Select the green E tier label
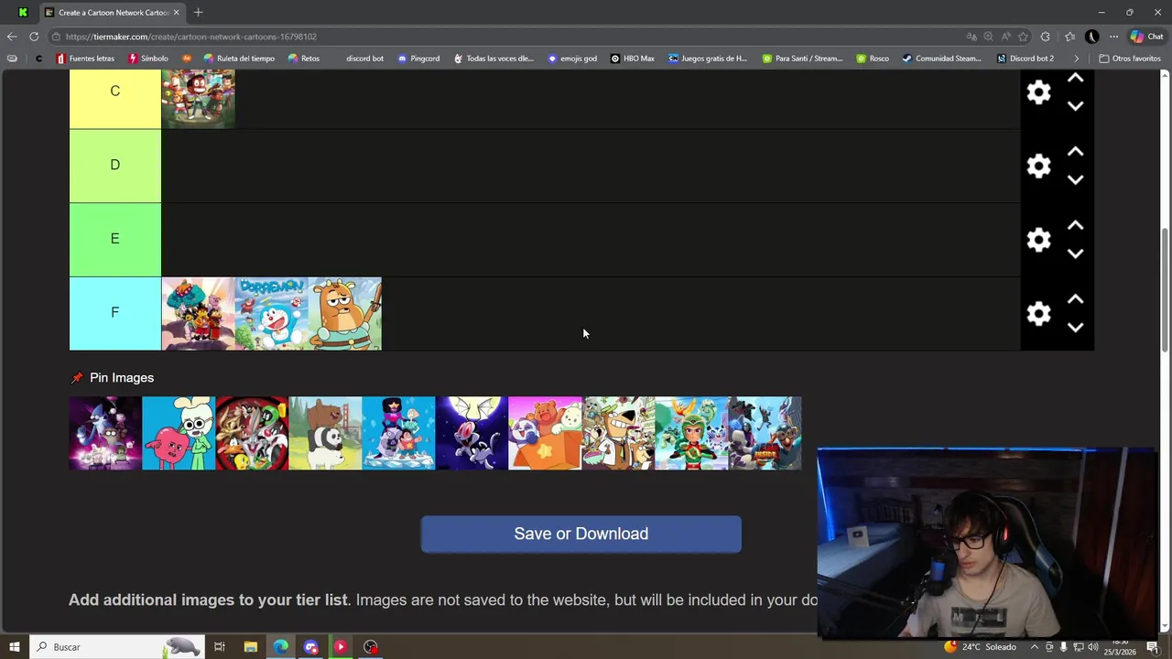The image size is (1172, 659). [x=114, y=239]
